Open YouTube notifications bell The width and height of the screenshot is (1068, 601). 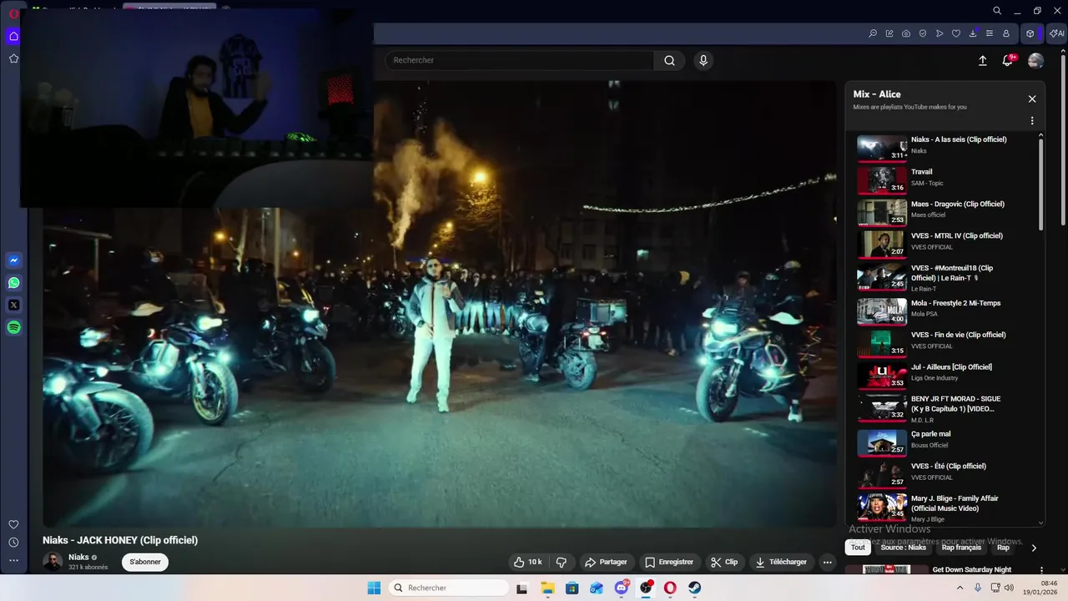pos(1008,60)
